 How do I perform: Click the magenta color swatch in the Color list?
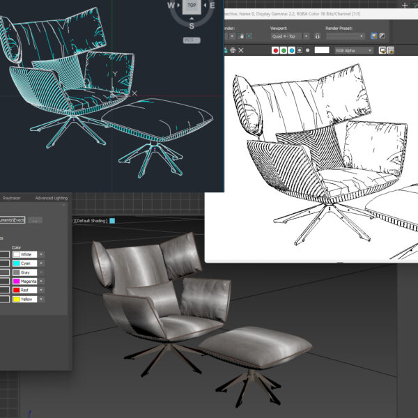tap(17, 281)
